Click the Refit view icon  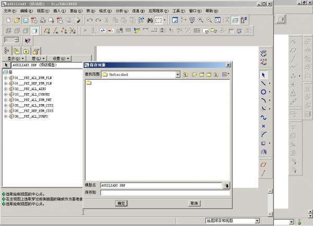point(218,20)
